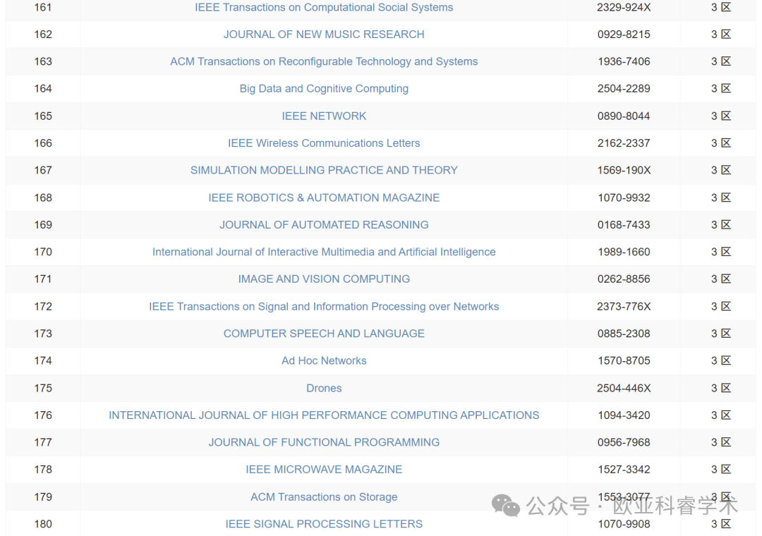Screen dimensions: 762x536
Task: Click ISSN value 1936-7406
Action: [x=624, y=62]
